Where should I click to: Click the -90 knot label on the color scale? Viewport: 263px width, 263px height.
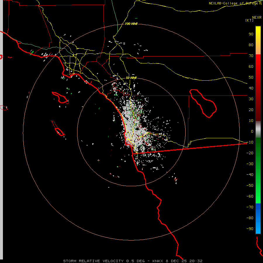tap(250, 229)
